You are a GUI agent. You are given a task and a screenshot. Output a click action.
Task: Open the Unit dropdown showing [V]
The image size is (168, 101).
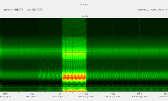pyautogui.click(x=37, y=10)
